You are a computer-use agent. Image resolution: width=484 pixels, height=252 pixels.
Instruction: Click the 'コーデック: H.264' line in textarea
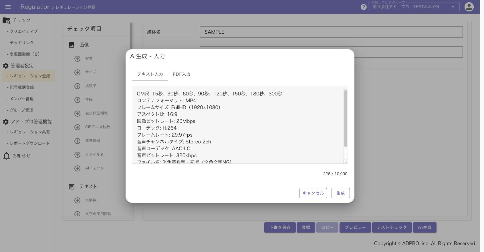point(157,128)
